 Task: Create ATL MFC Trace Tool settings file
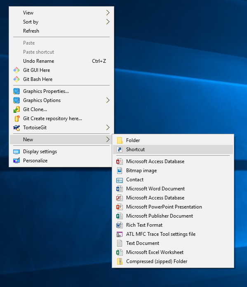pyautogui.click(x=173, y=234)
